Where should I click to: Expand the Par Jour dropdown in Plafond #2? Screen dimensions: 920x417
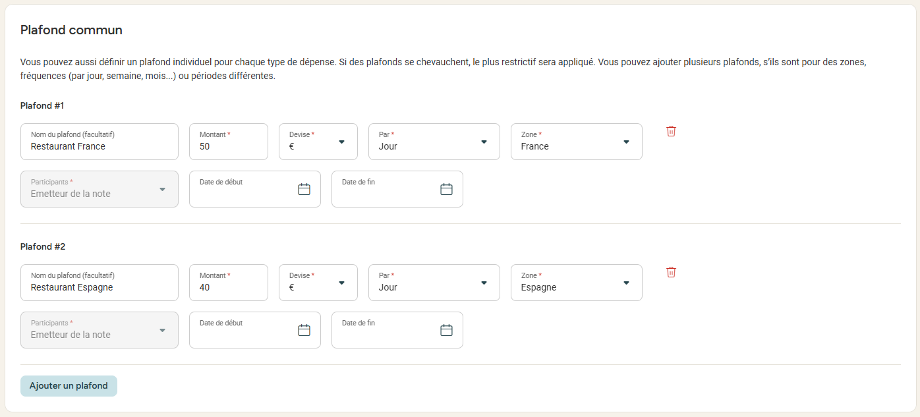434,283
